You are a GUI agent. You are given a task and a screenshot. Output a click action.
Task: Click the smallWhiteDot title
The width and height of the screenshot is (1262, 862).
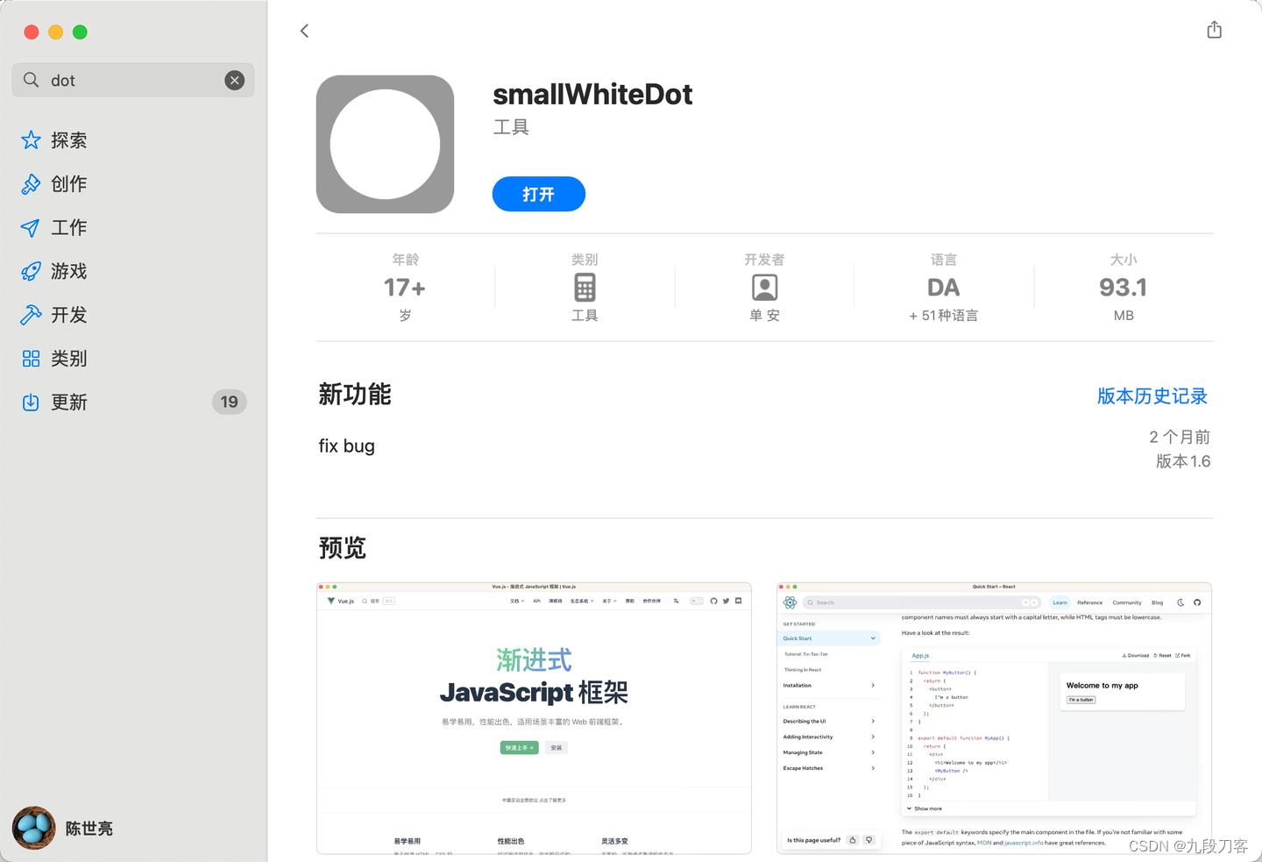[592, 95]
